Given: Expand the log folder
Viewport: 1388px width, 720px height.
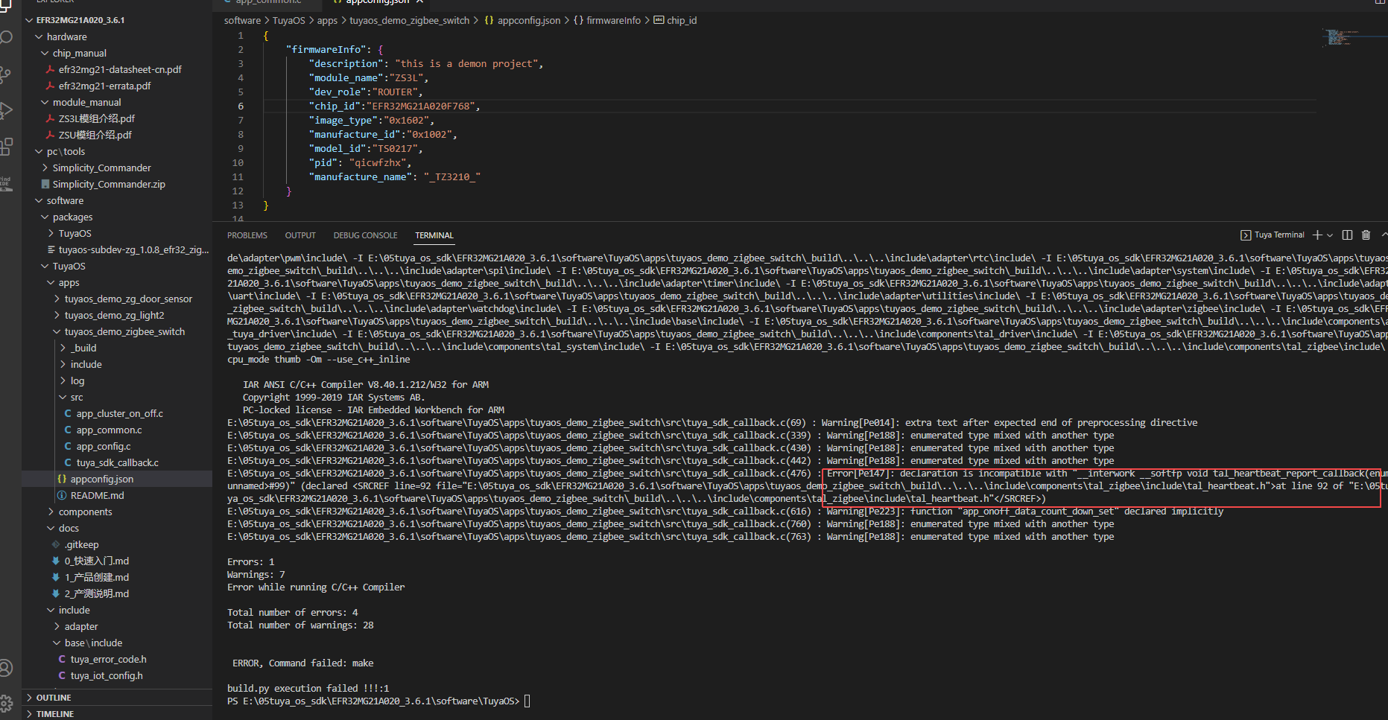Looking at the screenshot, I should [x=63, y=380].
